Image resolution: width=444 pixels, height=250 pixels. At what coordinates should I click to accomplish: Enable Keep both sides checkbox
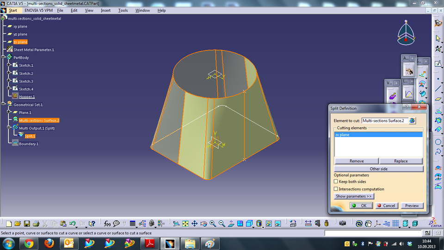pyautogui.click(x=336, y=181)
